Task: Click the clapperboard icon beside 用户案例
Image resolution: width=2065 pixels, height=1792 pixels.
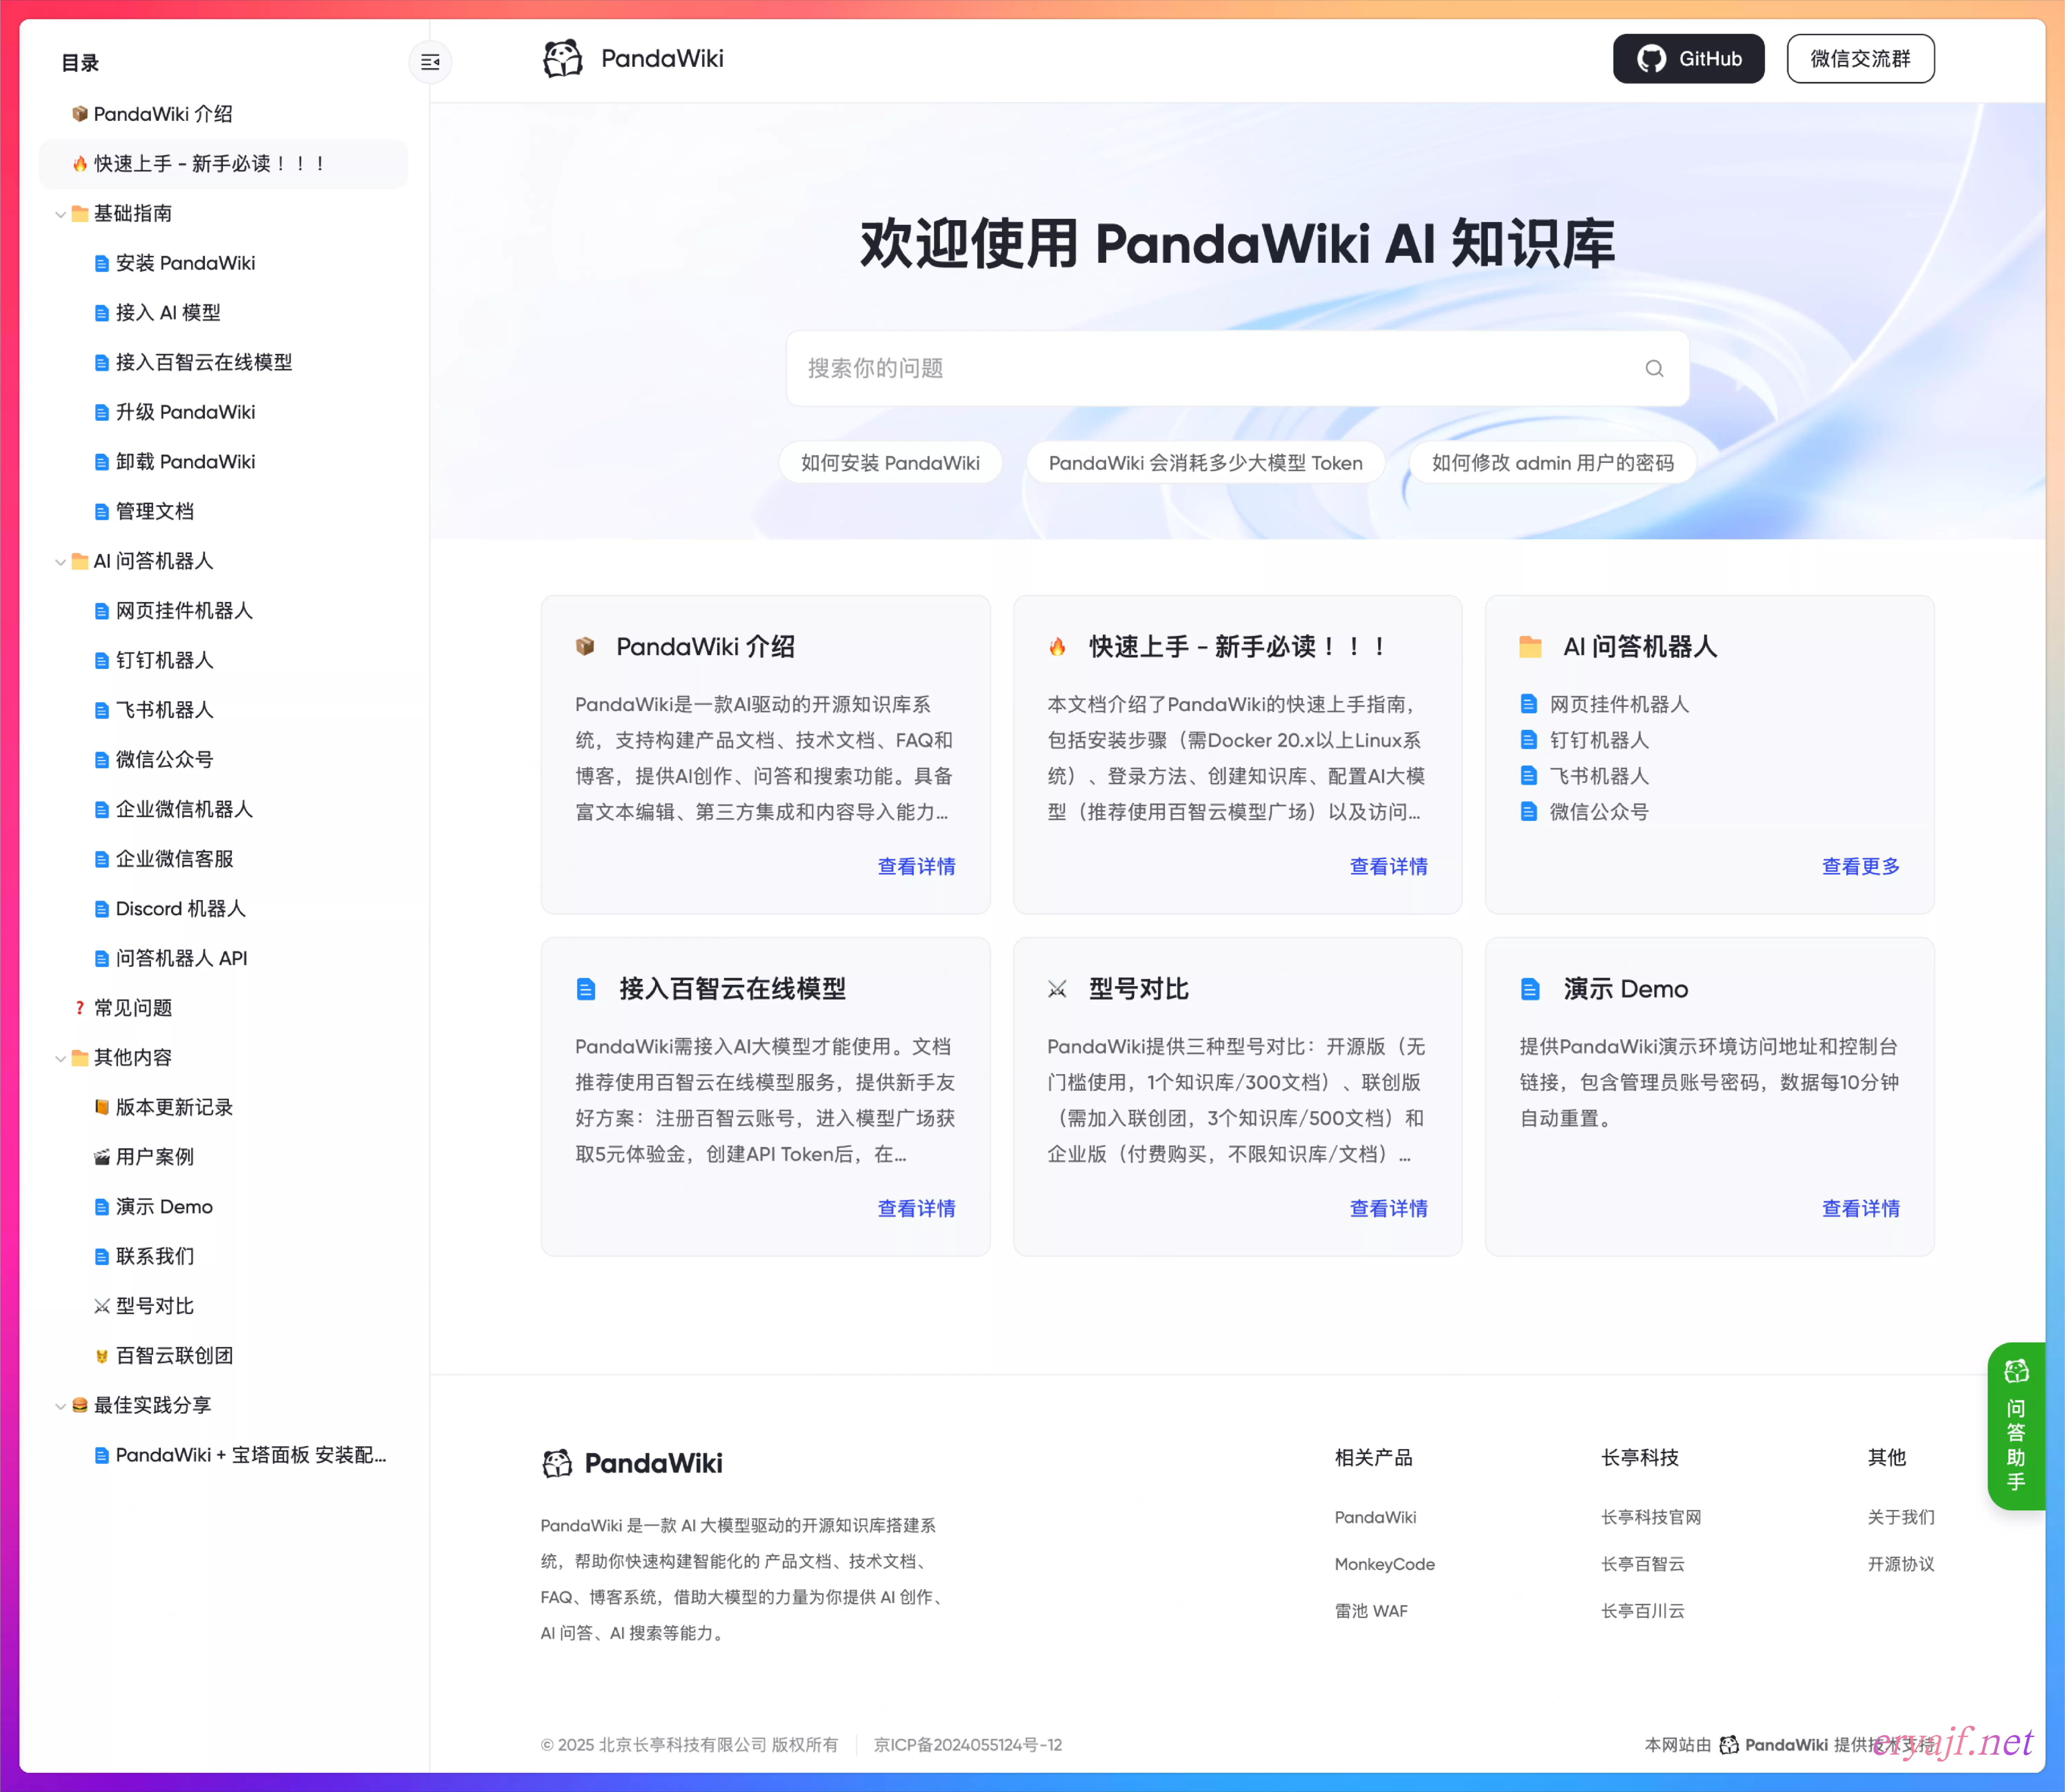Action: 102,1157
